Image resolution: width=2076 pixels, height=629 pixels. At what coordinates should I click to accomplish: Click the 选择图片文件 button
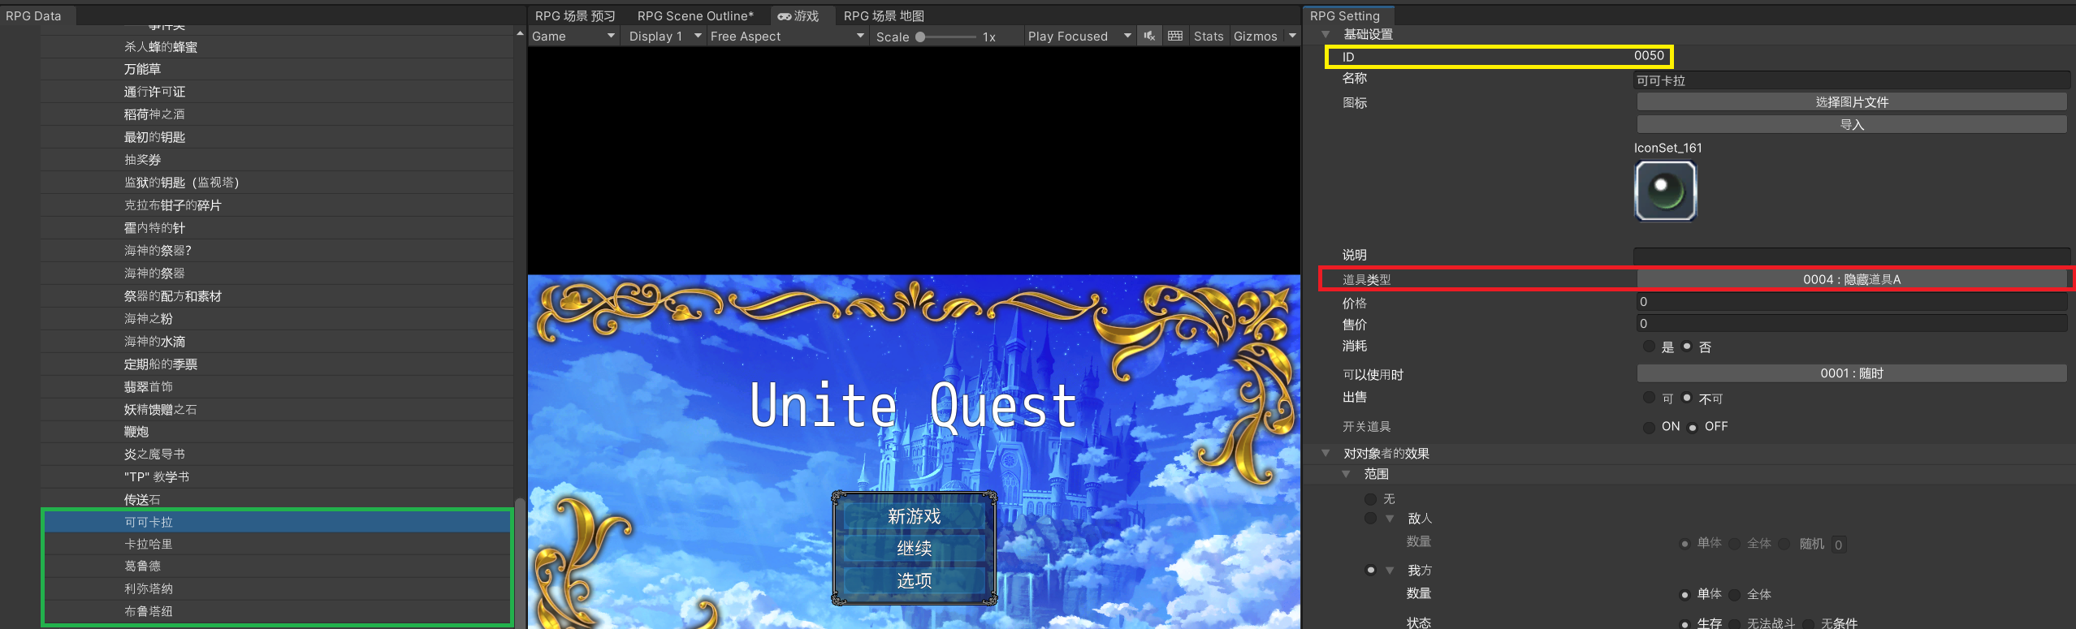pyautogui.click(x=1851, y=102)
